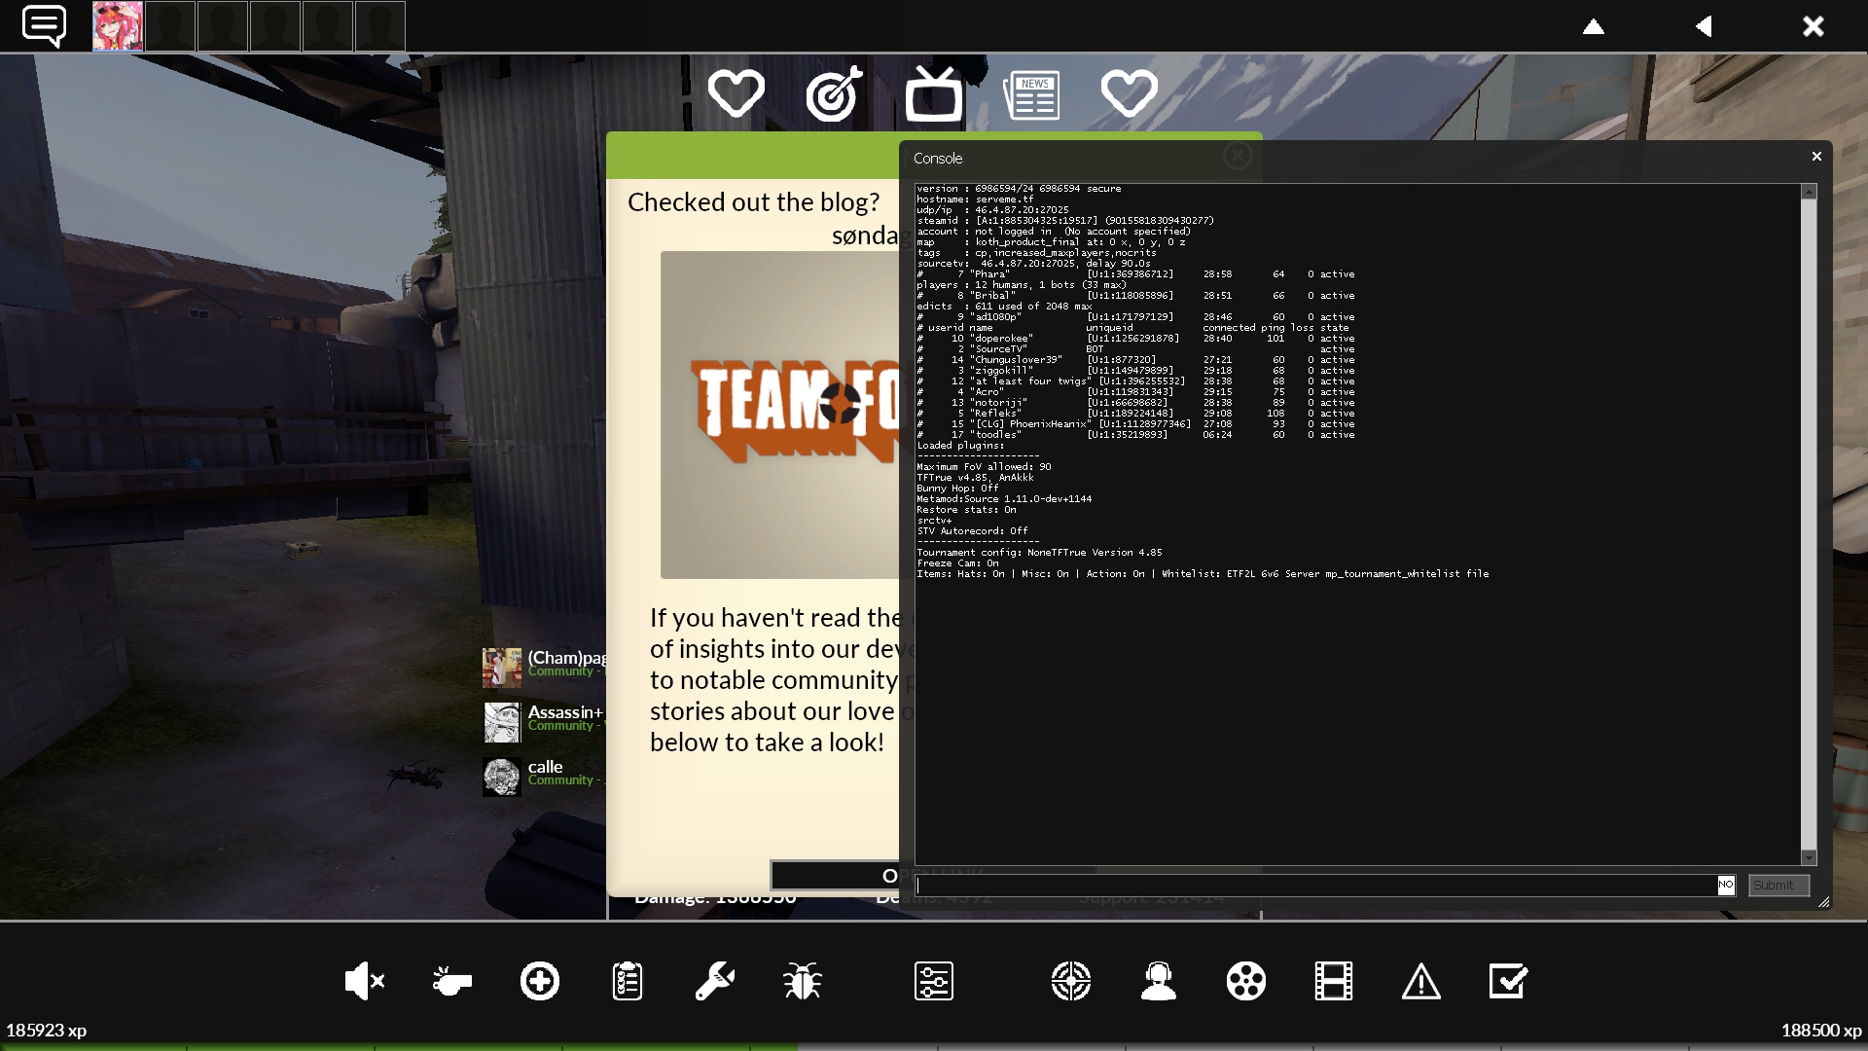The image size is (1868, 1051).
Task: Click the bug report icon
Action: [803, 981]
